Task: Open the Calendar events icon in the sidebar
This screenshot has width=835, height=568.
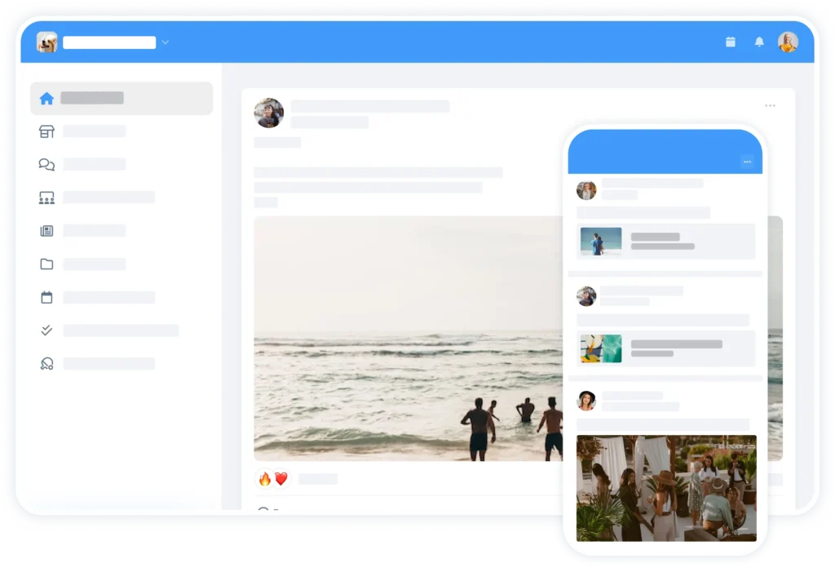Action: coord(46,297)
